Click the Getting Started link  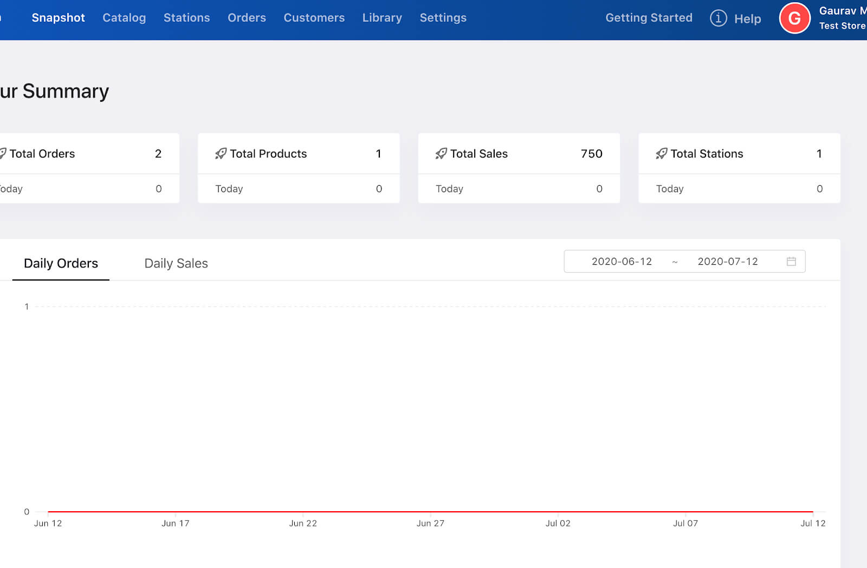click(x=649, y=18)
